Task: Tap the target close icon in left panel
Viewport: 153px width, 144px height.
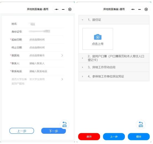Action: (70, 9)
